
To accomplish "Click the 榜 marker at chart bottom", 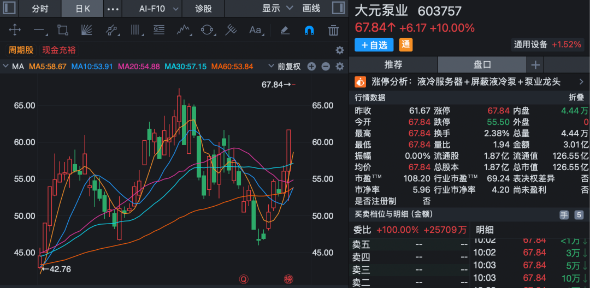I will point(288,279).
